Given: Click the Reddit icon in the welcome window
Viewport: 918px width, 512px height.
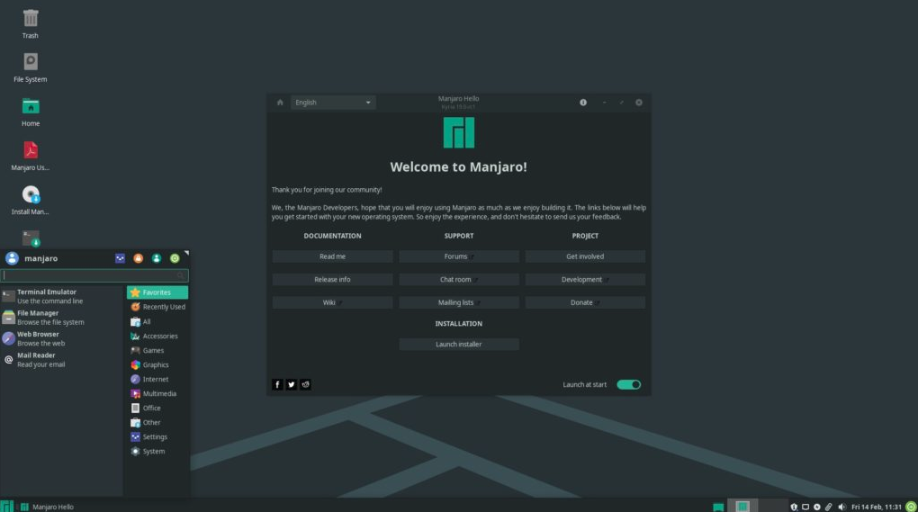Looking at the screenshot, I should pos(306,384).
